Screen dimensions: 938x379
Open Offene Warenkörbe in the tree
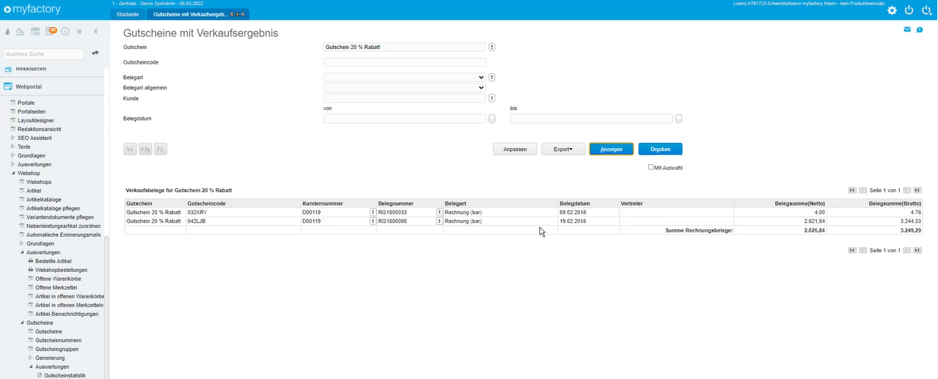coord(58,279)
